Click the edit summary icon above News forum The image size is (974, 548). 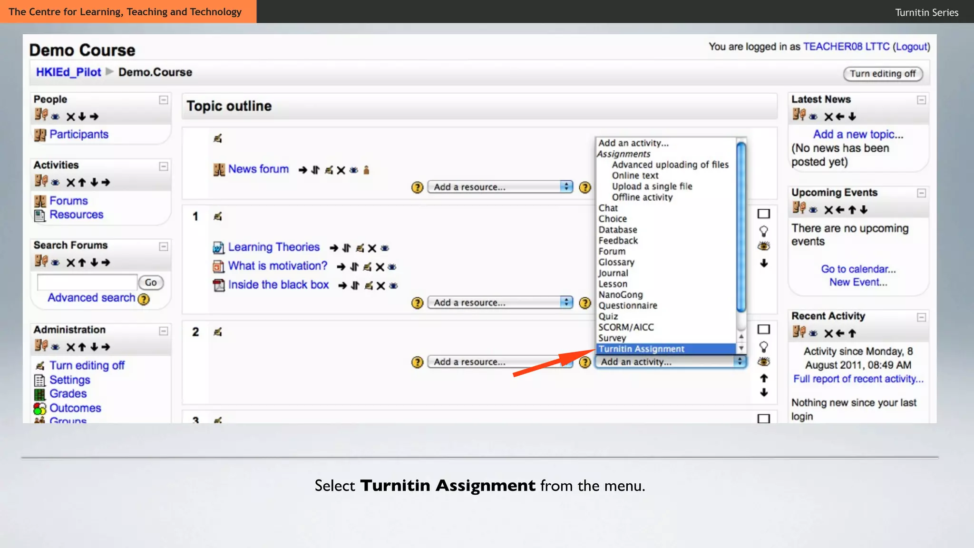tap(218, 138)
